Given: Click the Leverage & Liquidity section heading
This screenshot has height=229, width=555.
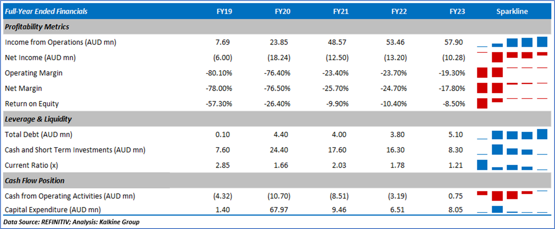Looking at the screenshot, I should point(38,119).
